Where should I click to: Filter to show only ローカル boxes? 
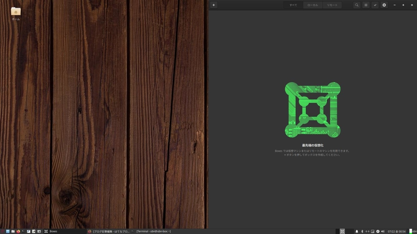(x=312, y=5)
